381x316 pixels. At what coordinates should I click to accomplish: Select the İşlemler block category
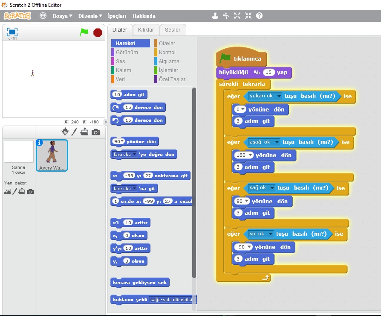tap(168, 70)
